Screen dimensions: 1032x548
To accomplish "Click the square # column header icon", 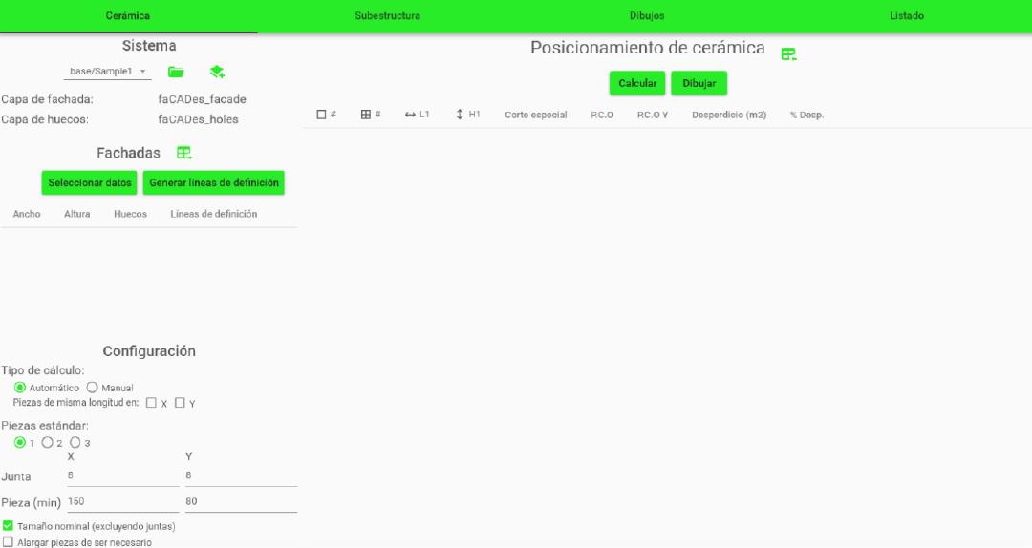I will coord(322,115).
